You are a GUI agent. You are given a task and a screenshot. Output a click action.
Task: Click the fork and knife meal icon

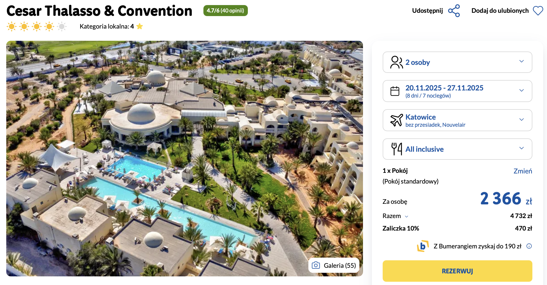click(x=396, y=149)
